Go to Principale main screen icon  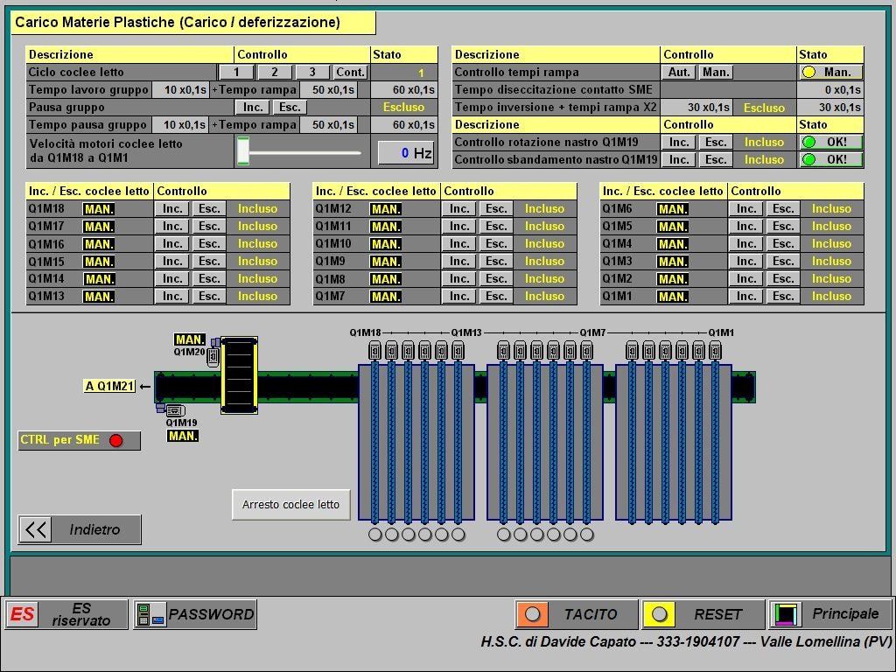tap(785, 614)
